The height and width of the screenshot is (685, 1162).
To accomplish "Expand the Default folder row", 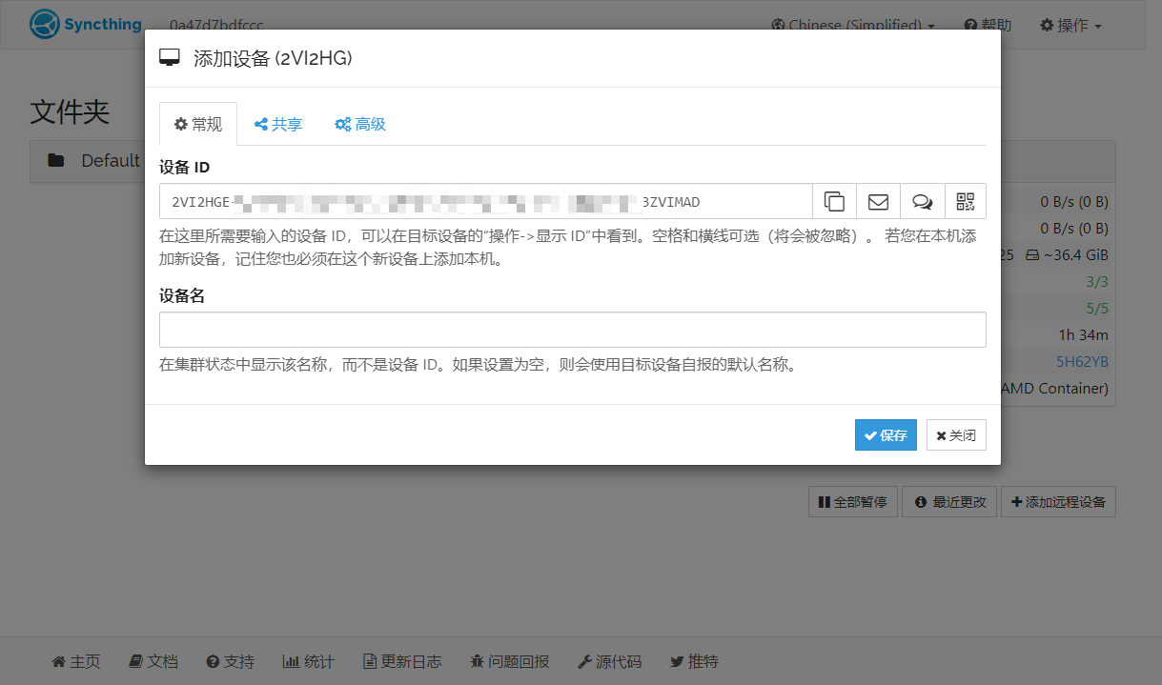I will [x=93, y=161].
